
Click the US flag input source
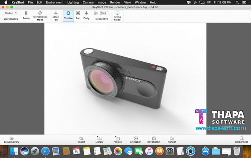[x=209, y=2]
